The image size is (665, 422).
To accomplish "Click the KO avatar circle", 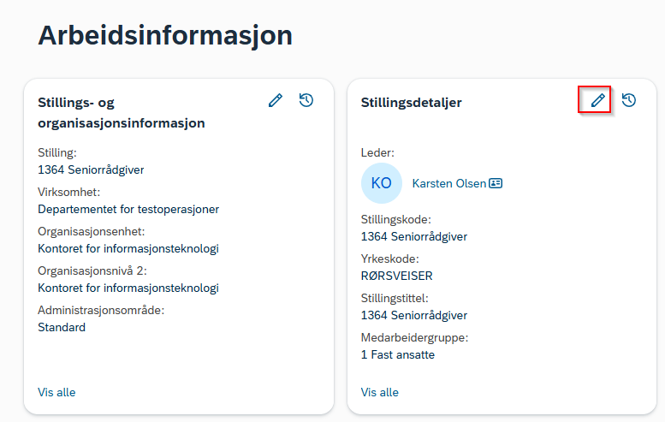I will pos(381,183).
